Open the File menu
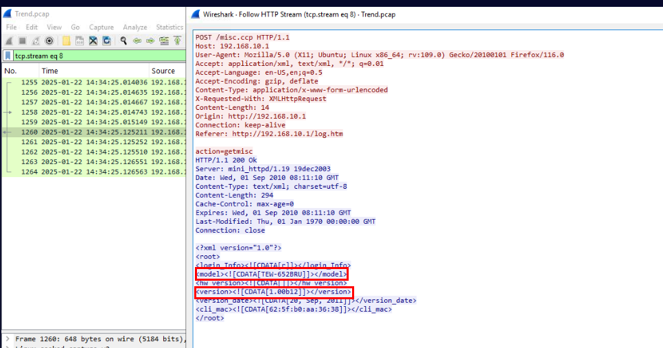 [12, 27]
